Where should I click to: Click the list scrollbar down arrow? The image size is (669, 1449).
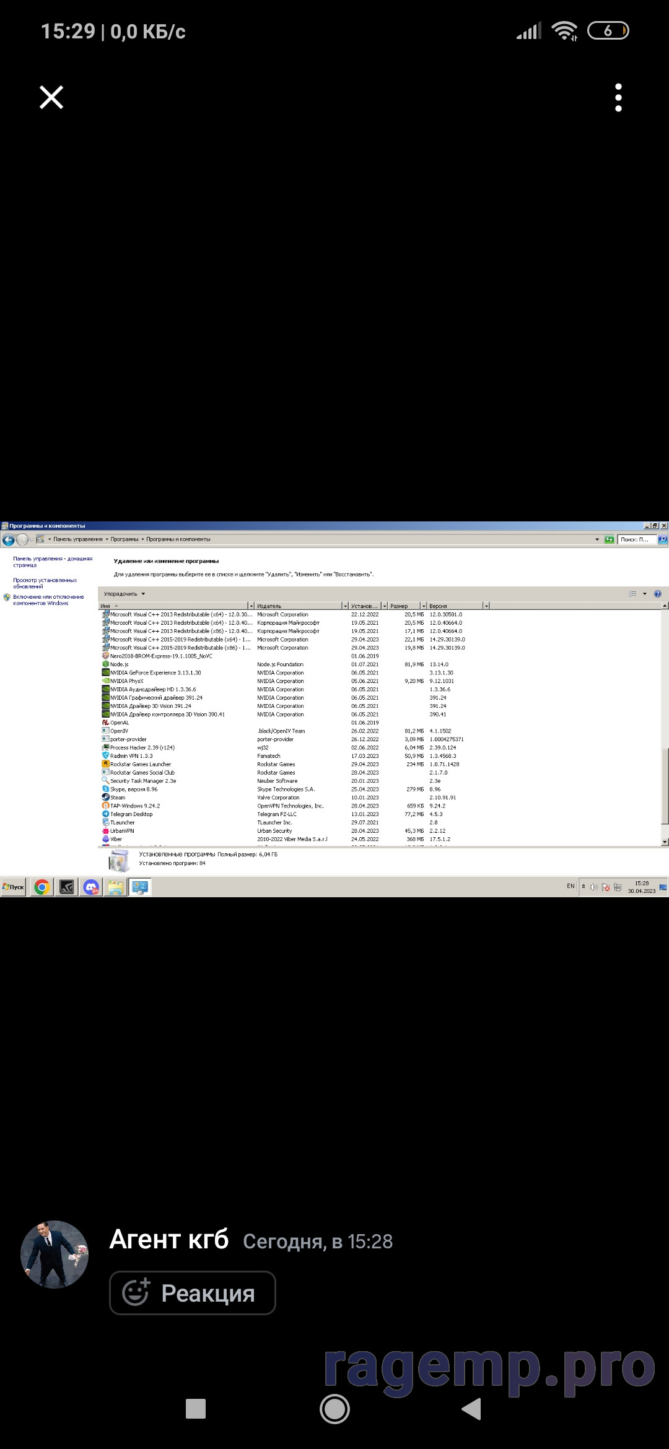[665, 842]
